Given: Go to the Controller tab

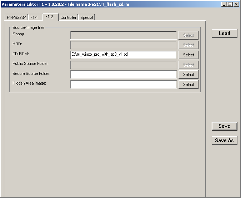Looking at the screenshot, I should pos(68,17).
